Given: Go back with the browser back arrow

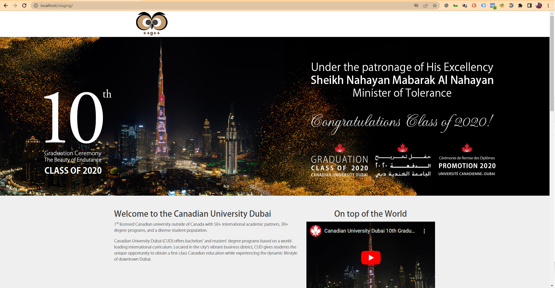Looking at the screenshot, I should pos(6,5).
